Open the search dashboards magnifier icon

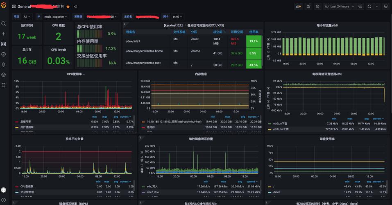coord(4,23)
